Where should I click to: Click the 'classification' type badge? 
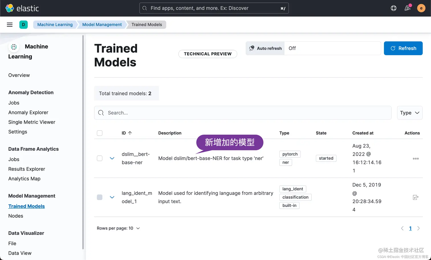pos(295,197)
